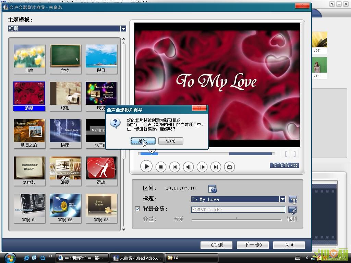Click help button in background window
This screenshot has width=351, height=263.
point(332,4)
